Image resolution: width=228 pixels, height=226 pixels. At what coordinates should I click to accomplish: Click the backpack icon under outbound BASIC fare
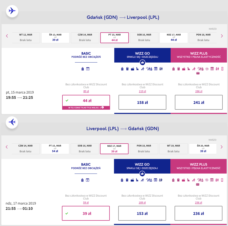click(x=83, y=69)
